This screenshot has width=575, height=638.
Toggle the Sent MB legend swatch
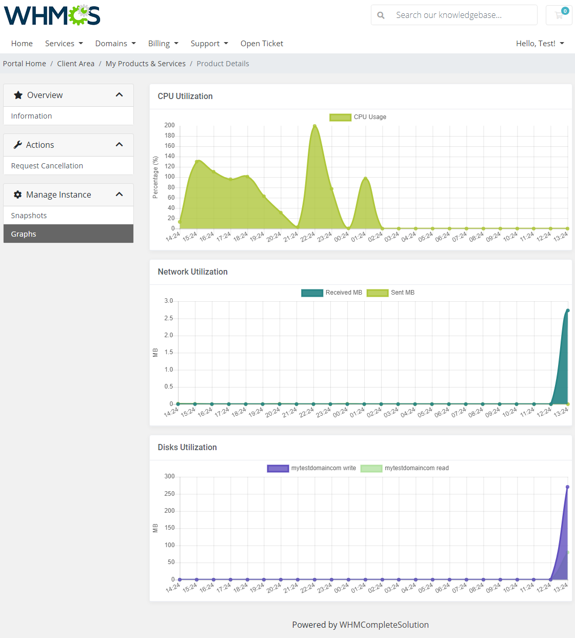(x=378, y=293)
